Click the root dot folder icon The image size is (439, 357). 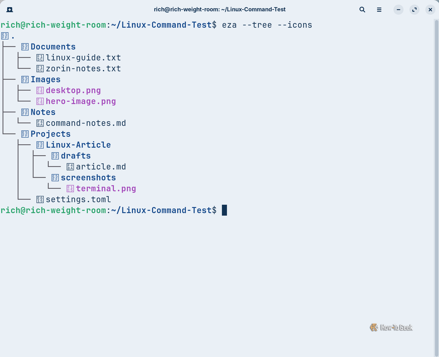coord(5,36)
